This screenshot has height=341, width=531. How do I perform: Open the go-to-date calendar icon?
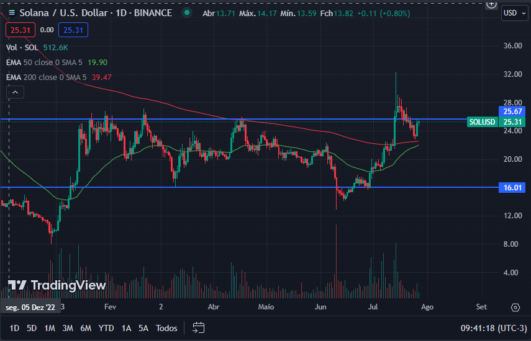(199, 328)
